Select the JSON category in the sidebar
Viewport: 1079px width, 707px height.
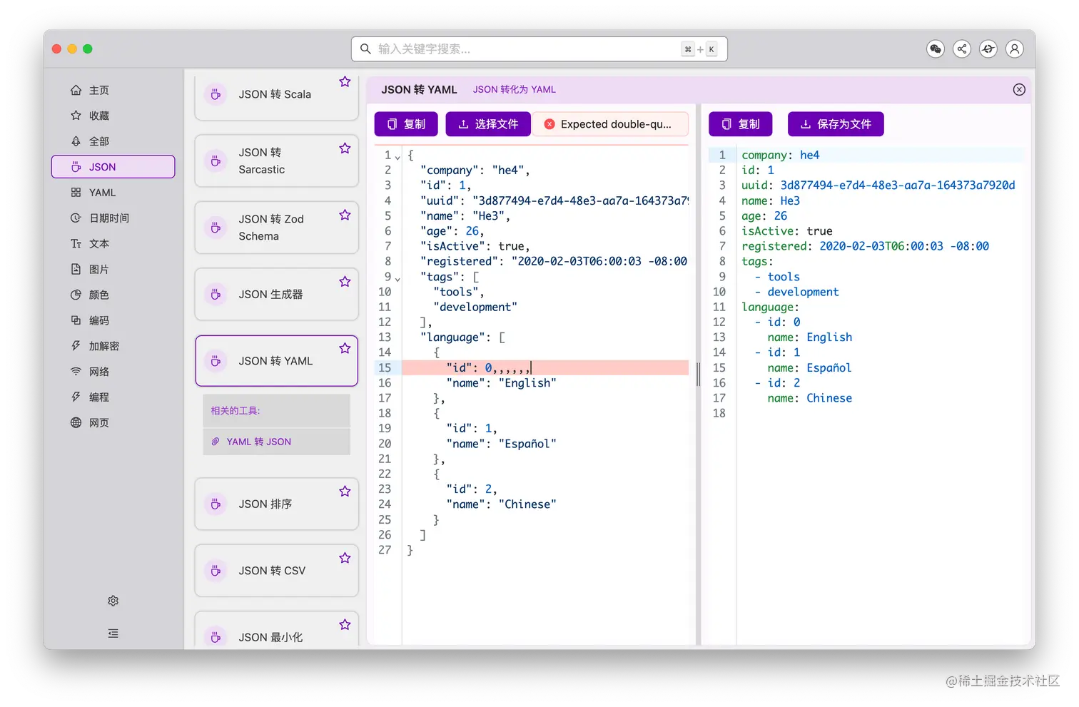pos(113,167)
